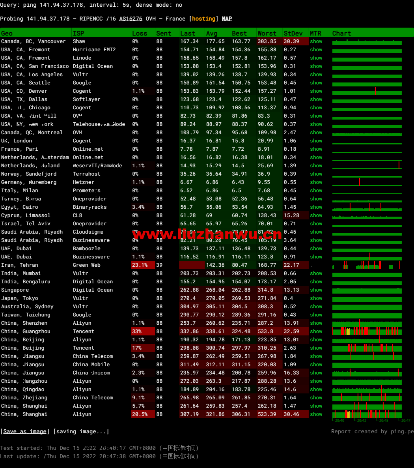This screenshot has width=414, height=468.
Task: Click the ISP column header
Action: (79, 33)
